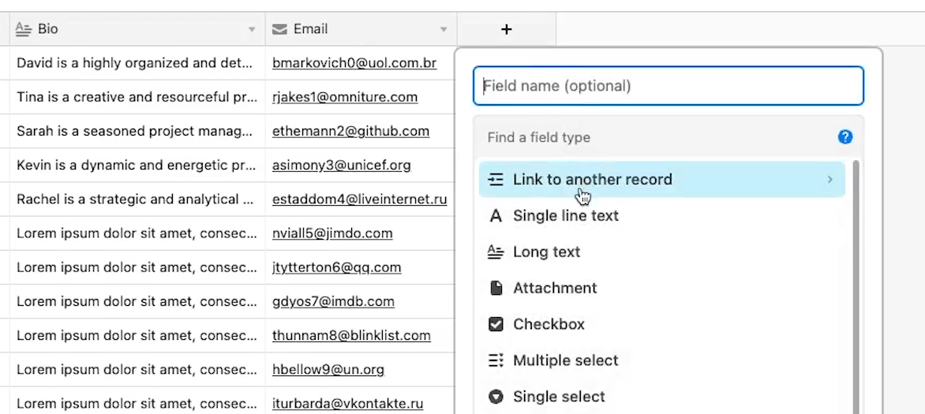The width and height of the screenshot is (925, 414).
Task: Open email link thunnam8@blinklist.com
Action: coord(351,336)
